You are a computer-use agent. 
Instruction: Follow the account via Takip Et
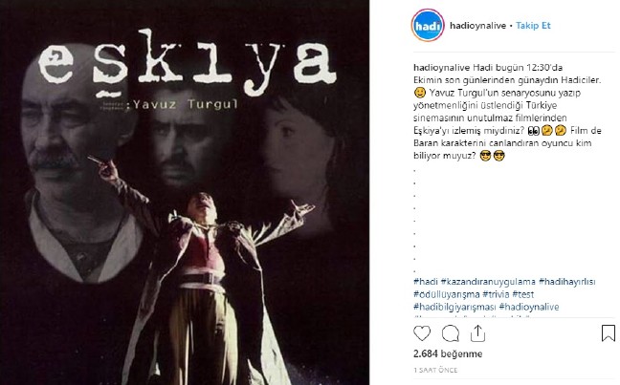[x=533, y=26]
